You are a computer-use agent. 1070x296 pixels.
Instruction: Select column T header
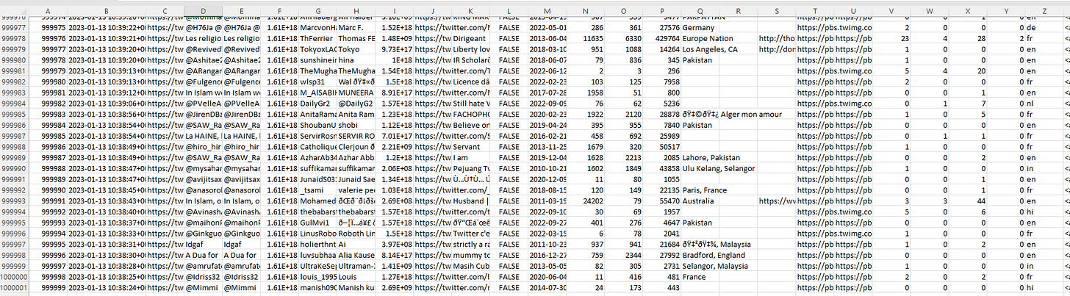[816, 10]
